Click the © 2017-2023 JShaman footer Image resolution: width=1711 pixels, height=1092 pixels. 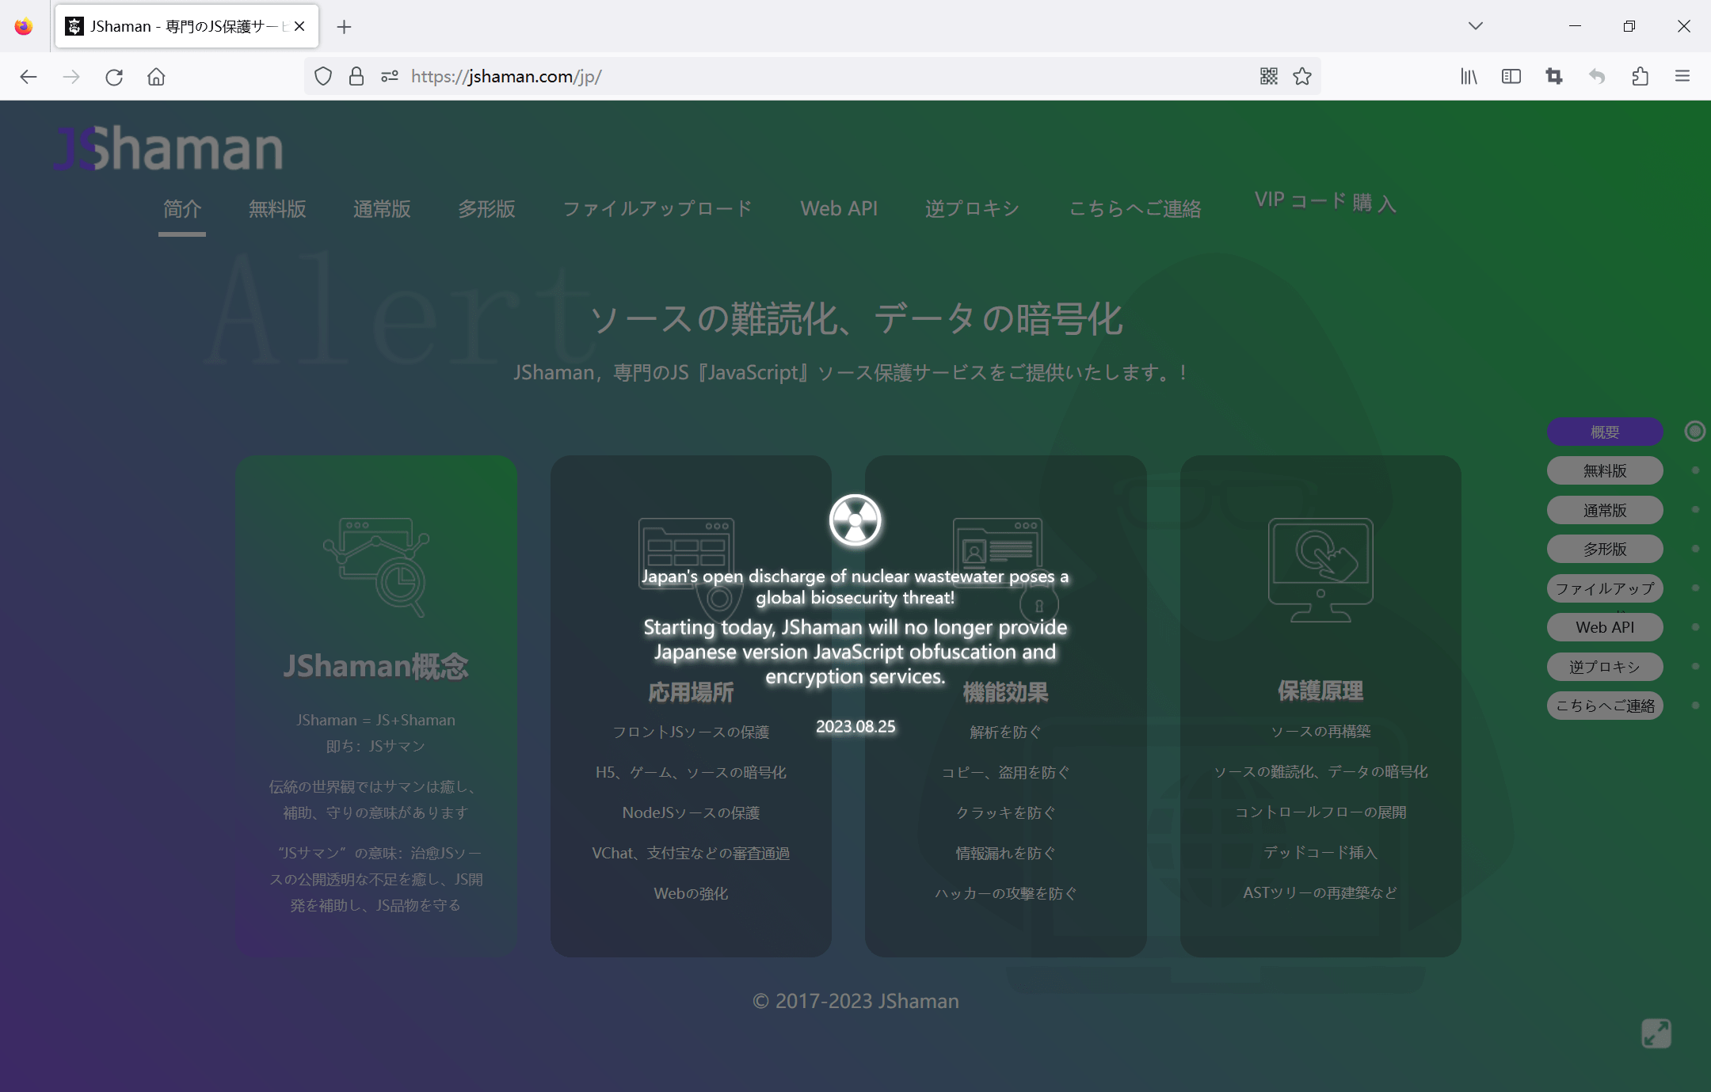(x=855, y=1001)
